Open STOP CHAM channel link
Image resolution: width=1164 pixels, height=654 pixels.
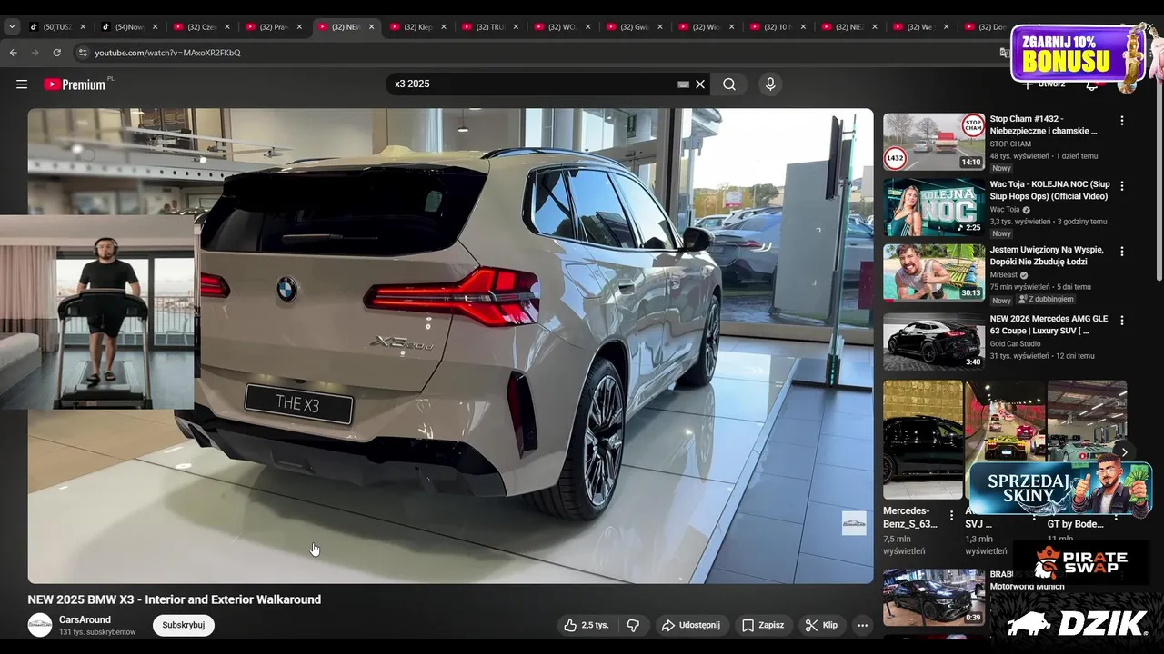[x=1010, y=144]
